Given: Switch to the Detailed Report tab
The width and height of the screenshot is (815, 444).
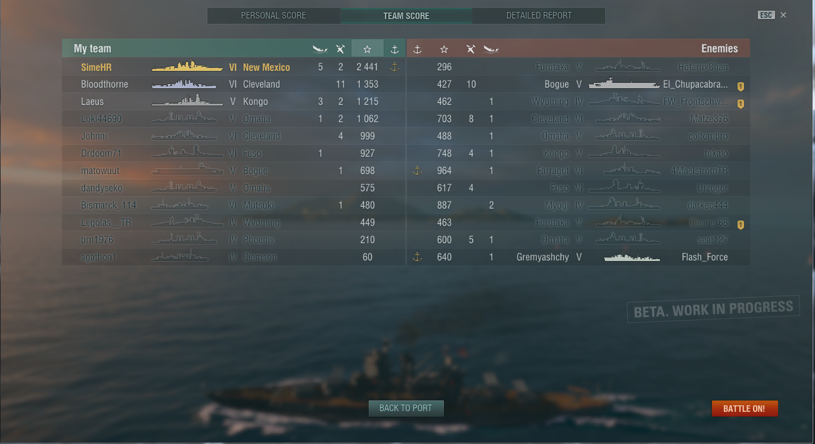Looking at the screenshot, I should tap(539, 15).
